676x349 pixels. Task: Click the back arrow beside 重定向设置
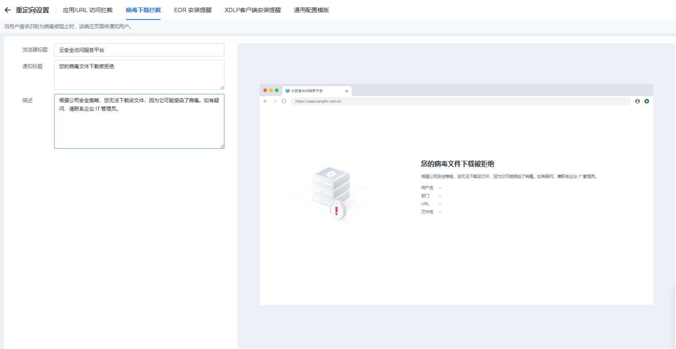pos(7,10)
